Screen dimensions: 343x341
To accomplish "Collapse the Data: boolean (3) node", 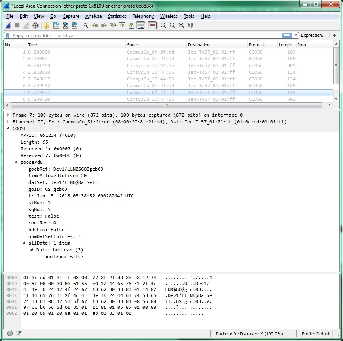I will pos(32,250).
